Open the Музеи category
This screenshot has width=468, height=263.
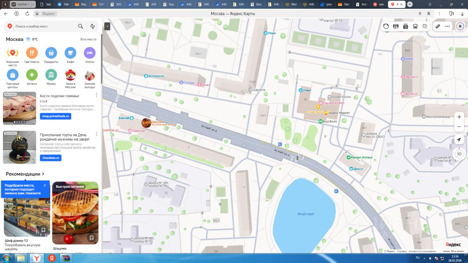coord(51,77)
